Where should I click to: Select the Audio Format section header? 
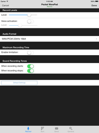click(x=9, y=34)
